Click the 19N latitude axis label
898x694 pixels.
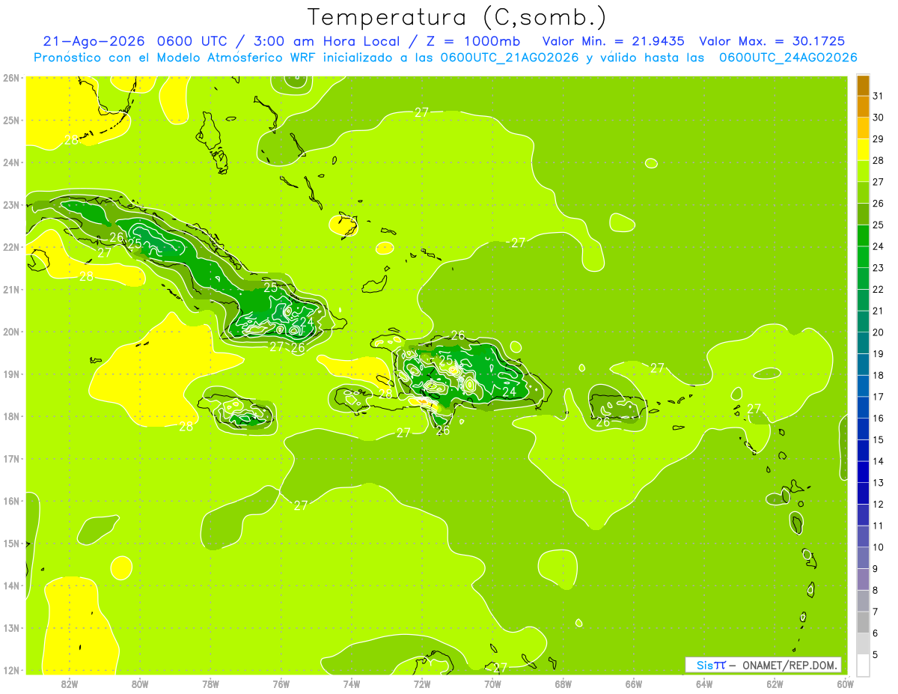coord(10,374)
